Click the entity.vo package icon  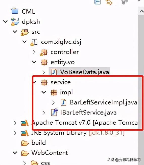pos(44,62)
